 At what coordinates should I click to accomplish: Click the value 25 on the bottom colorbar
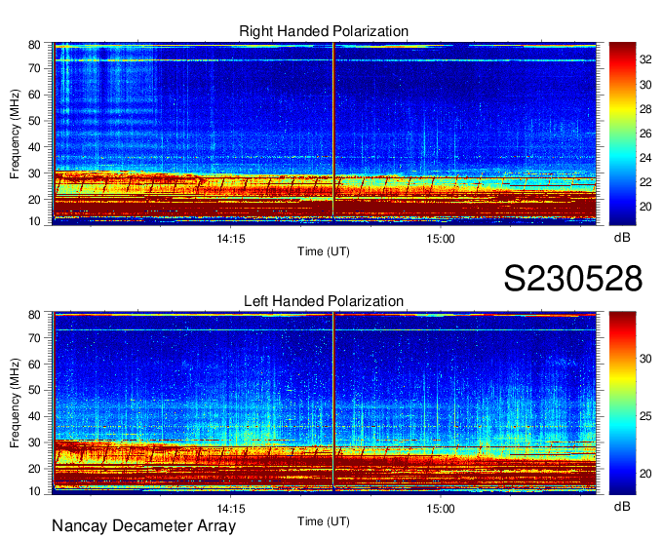(645, 416)
